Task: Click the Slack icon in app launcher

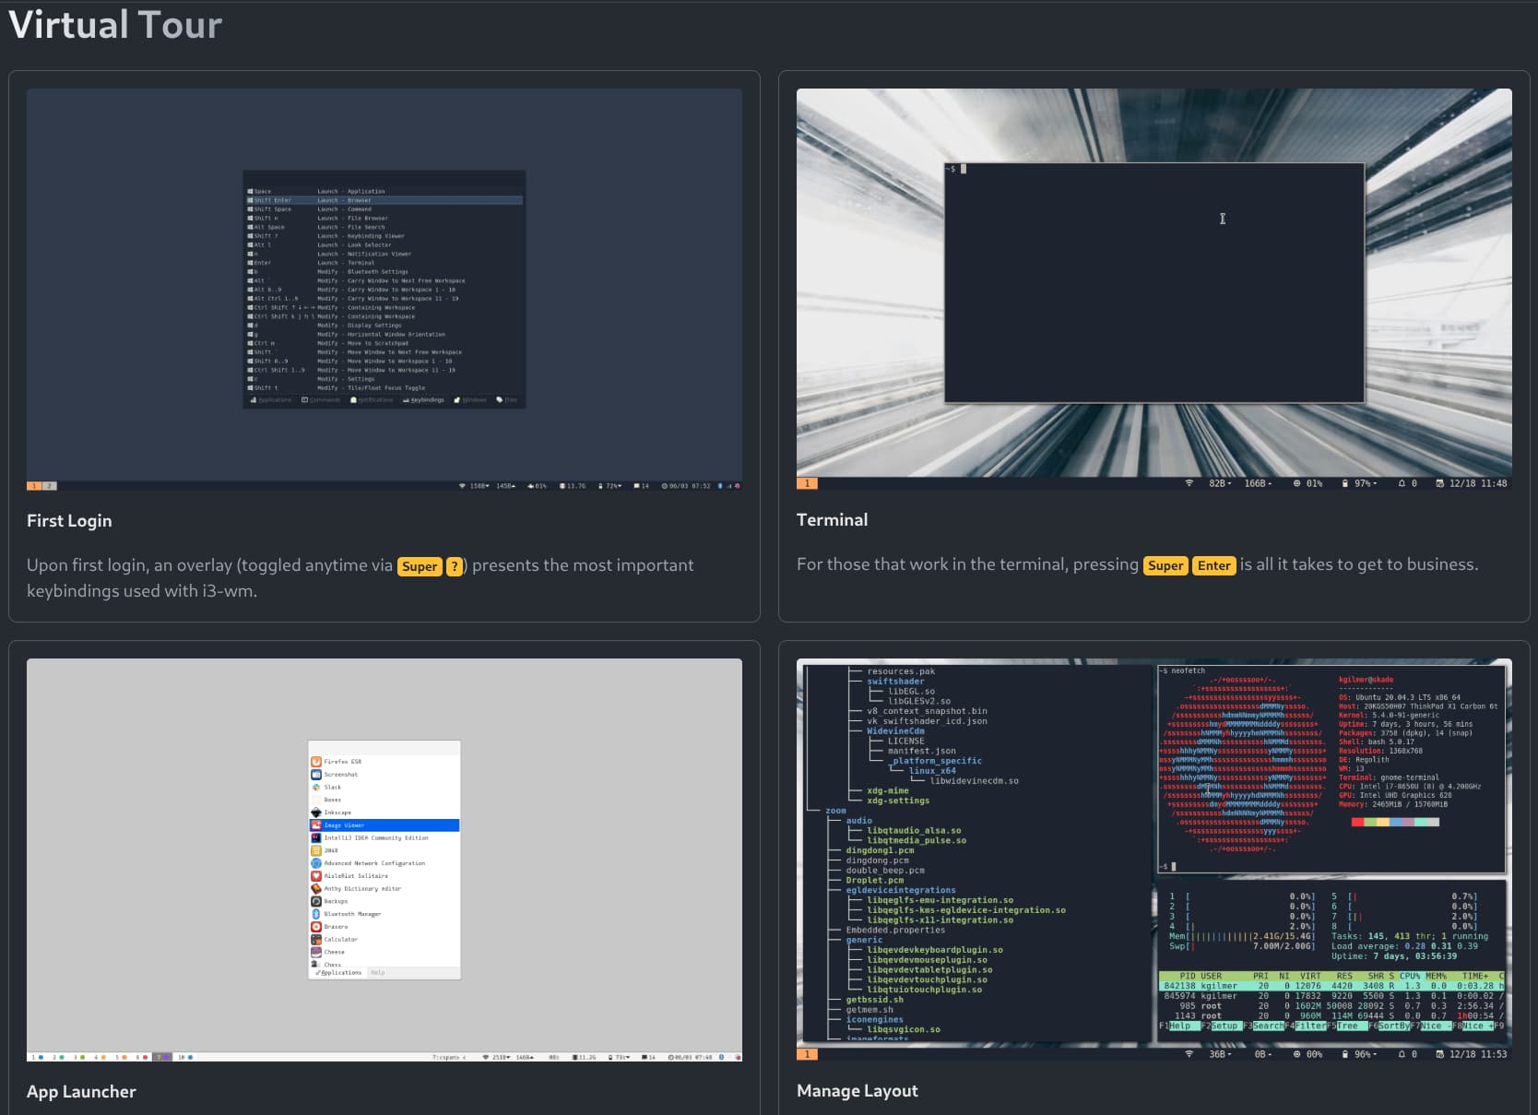Action: pos(316,787)
